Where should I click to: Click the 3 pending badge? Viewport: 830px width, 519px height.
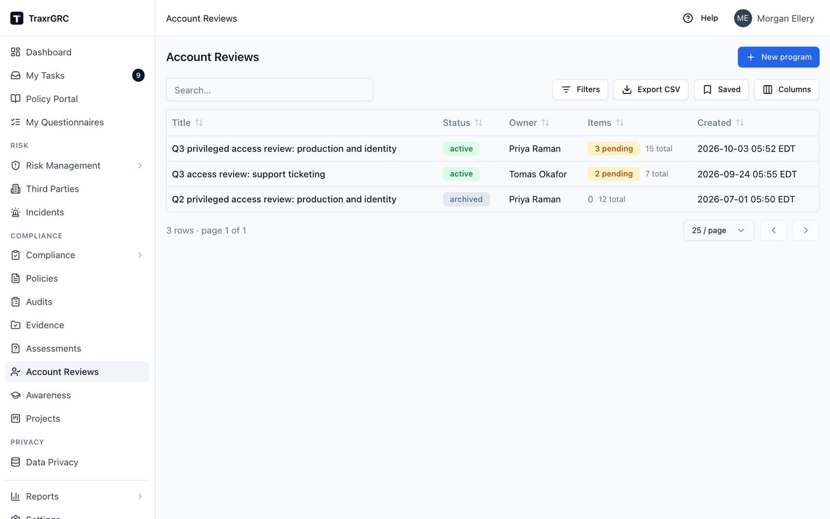[614, 148]
